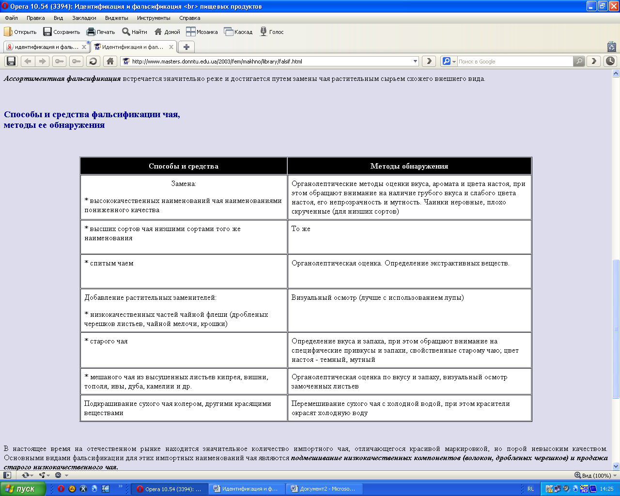Launch Opera from quick launch

(61, 489)
